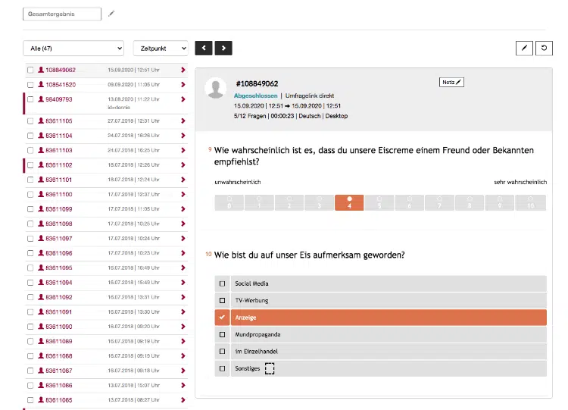Click the Gesamtergebnis input field
The width and height of the screenshot is (568, 410).
[x=62, y=14]
